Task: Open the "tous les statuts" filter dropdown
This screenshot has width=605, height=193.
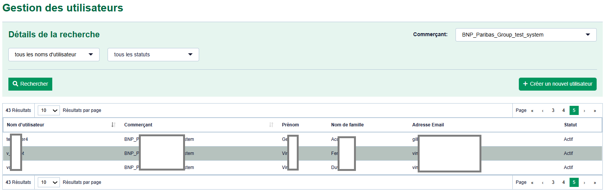Action: [153, 54]
